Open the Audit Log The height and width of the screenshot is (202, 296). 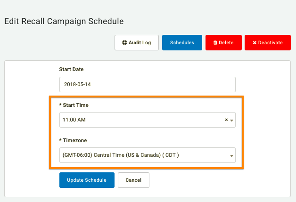point(137,43)
